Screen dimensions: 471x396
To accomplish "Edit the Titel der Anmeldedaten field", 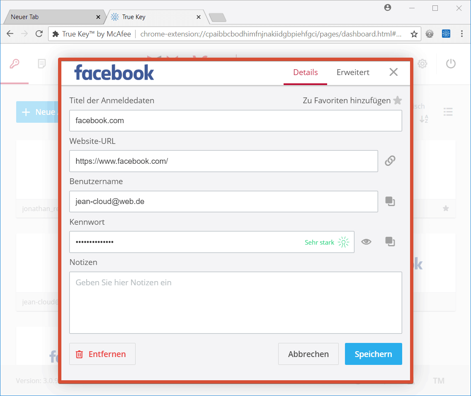I will 235,121.
